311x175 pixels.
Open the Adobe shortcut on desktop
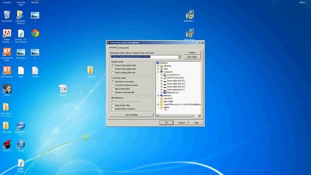click(7, 34)
